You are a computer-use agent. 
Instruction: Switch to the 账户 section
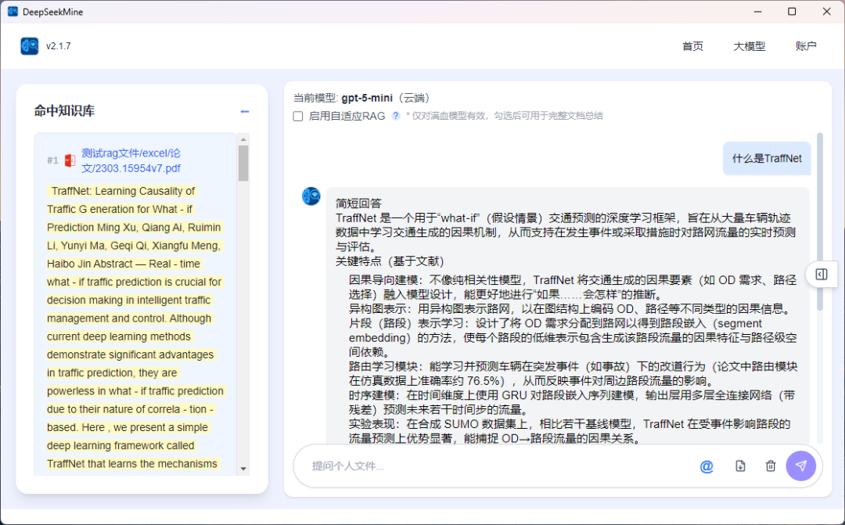(x=806, y=46)
